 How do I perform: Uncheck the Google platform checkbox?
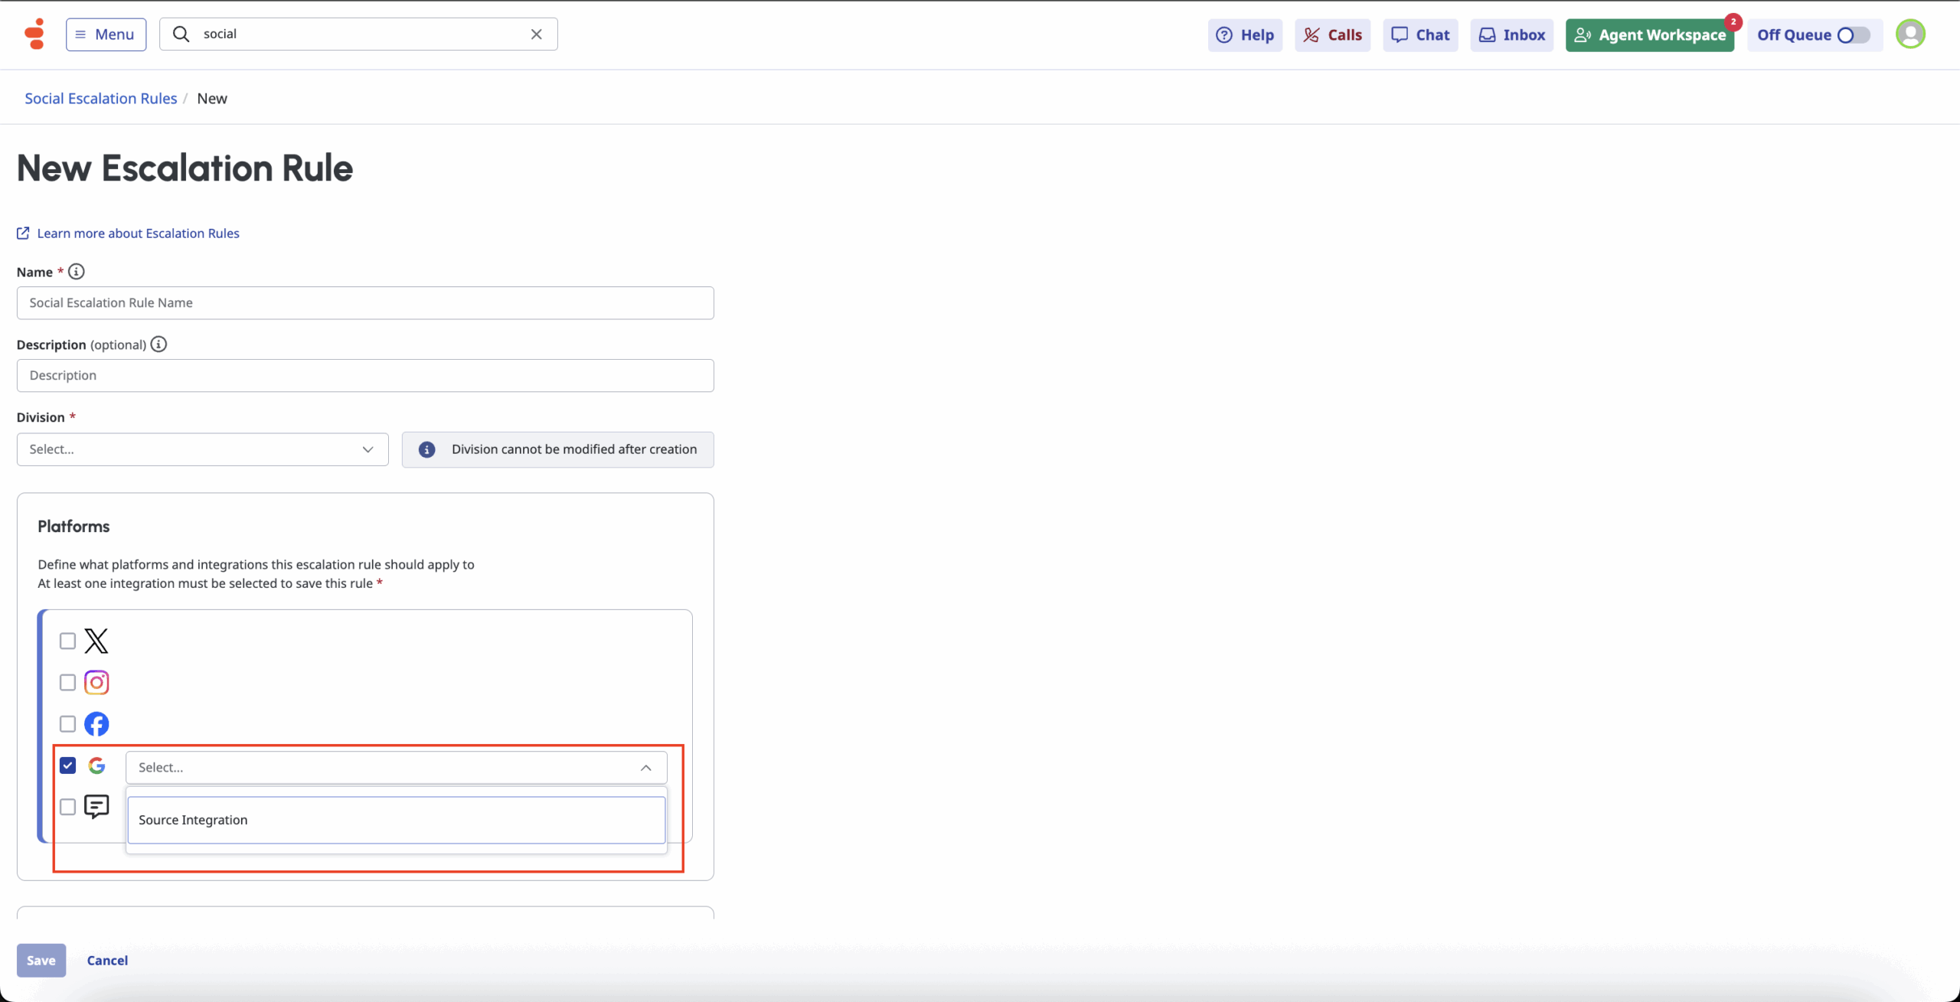[x=67, y=765]
